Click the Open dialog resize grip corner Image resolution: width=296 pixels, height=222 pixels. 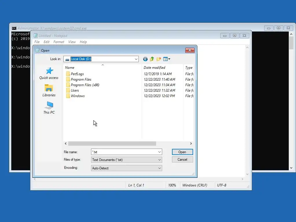(x=193, y=174)
